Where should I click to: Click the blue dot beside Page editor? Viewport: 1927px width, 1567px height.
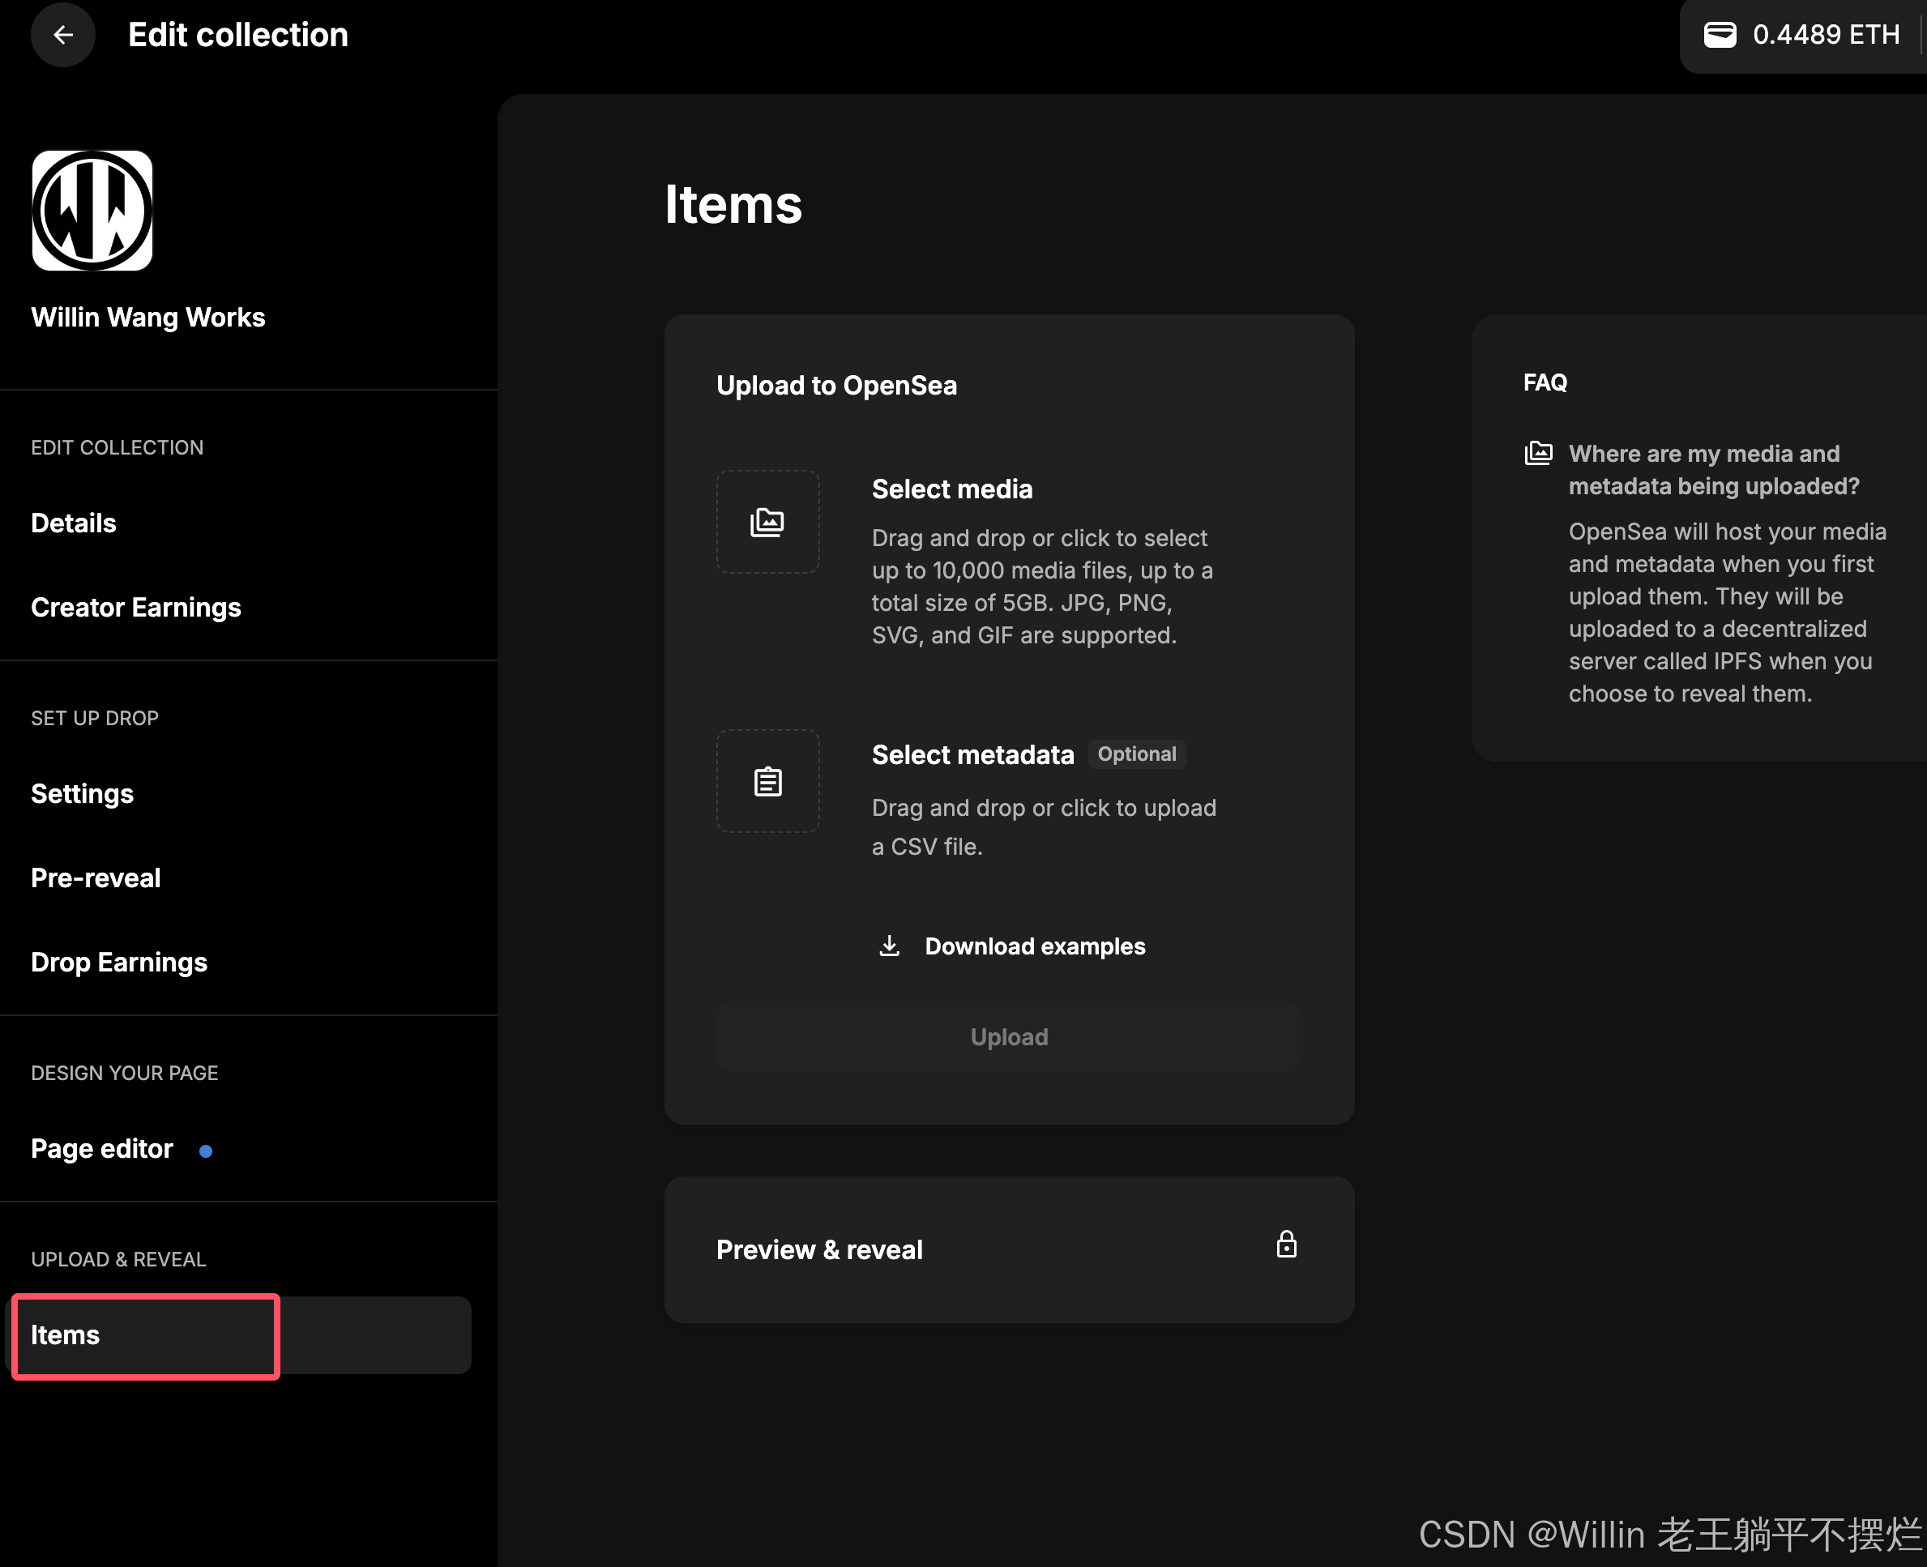pos(206,1151)
